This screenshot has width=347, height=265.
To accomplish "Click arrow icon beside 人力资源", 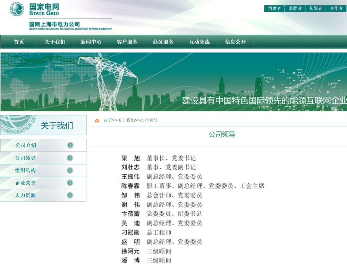I will [x=70, y=195].
